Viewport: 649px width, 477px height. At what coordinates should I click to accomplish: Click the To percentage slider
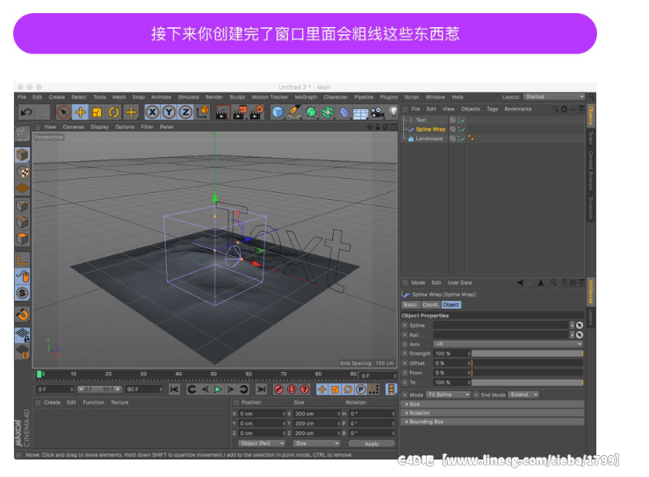527,382
